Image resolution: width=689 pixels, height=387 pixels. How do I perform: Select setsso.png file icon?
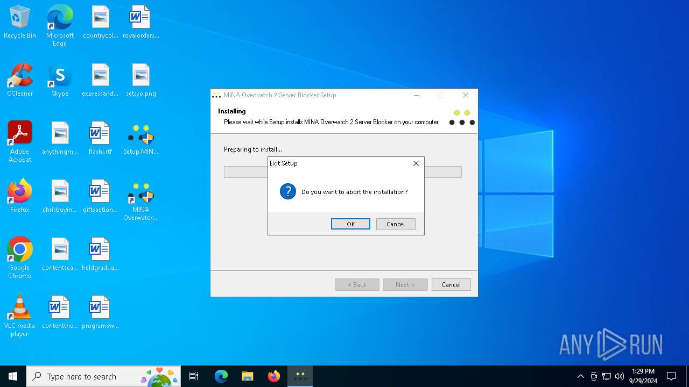[x=140, y=81]
